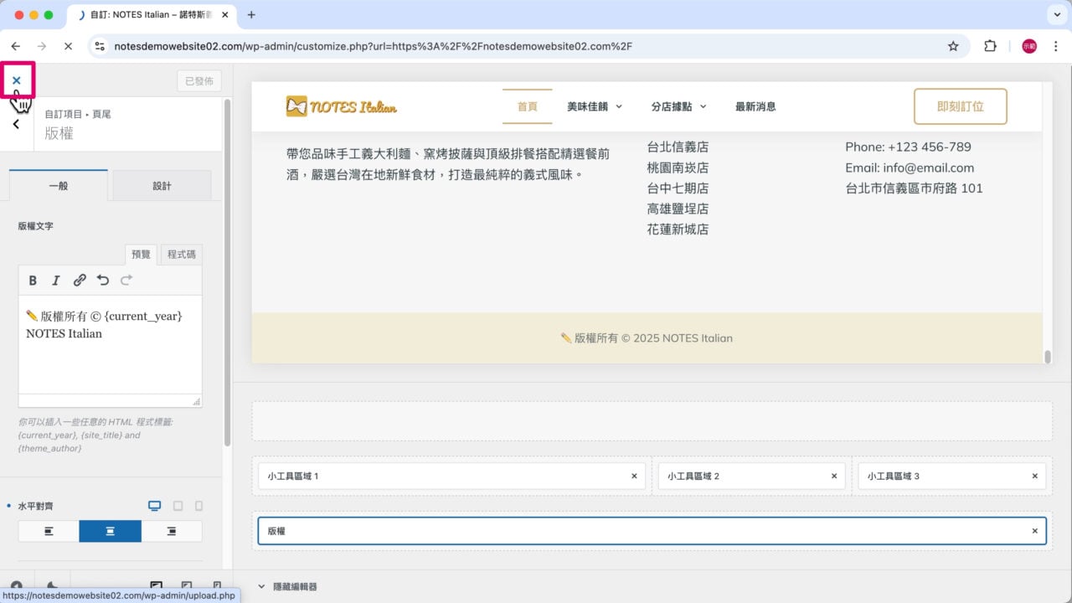Open the 美味佳餚 navigation dropdown
The height and width of the screenshot is (603, 1072).
(x=595, y=107)
